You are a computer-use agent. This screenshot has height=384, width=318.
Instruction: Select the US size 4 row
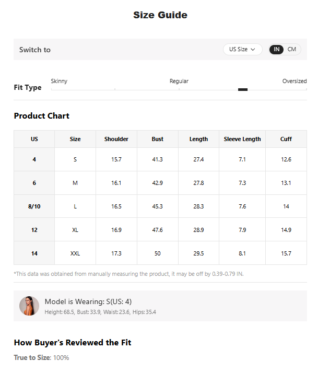[160, 159]
